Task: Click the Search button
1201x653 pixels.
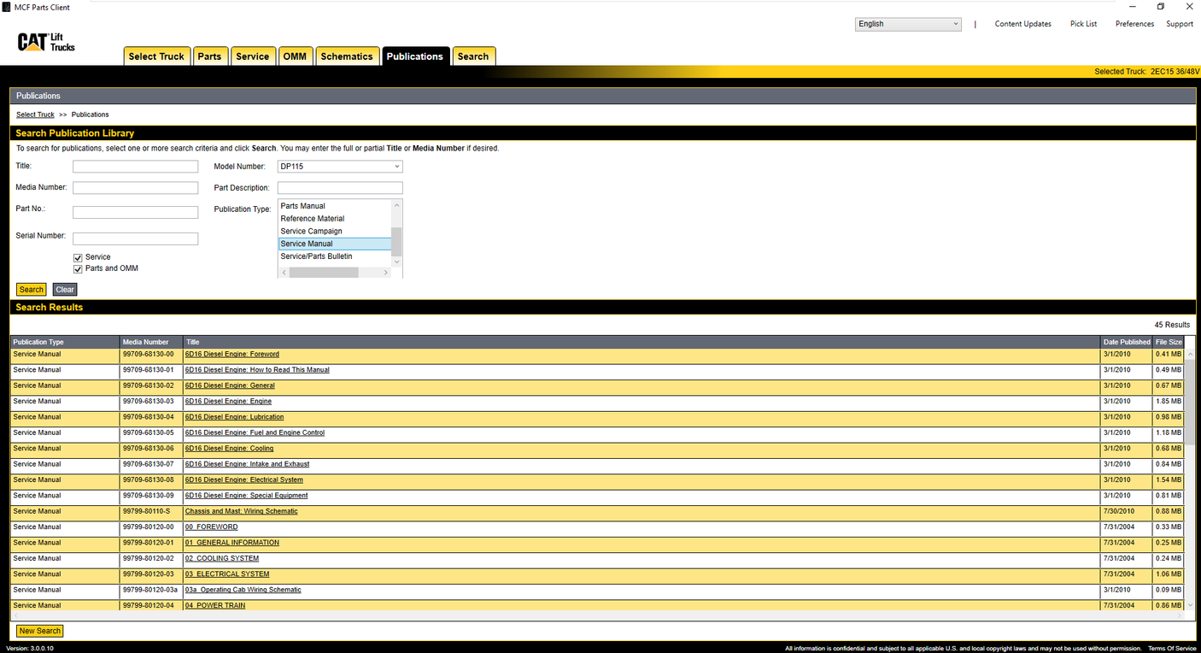Action: (x=31, y=289)
